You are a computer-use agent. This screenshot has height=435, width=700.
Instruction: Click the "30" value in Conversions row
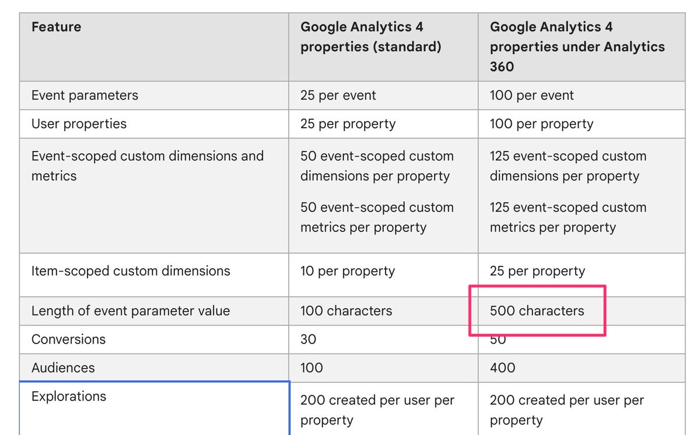pyautogui.click(x=308, y=339)
